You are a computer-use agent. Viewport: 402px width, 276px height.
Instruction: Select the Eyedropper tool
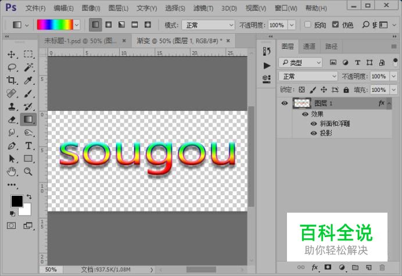pyautogui.click(x=28, y=80)
